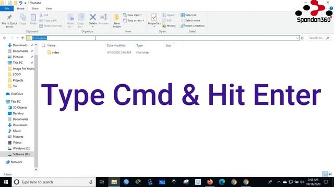The image size is (334, 187).
Task: Go back with the back arrow
Action: point(5,38)
